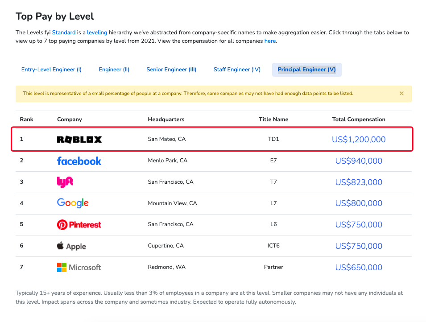Click the 'Top Pay by Level' heading
The height and width of the screenshot is (322, 426).
[54, 17]
